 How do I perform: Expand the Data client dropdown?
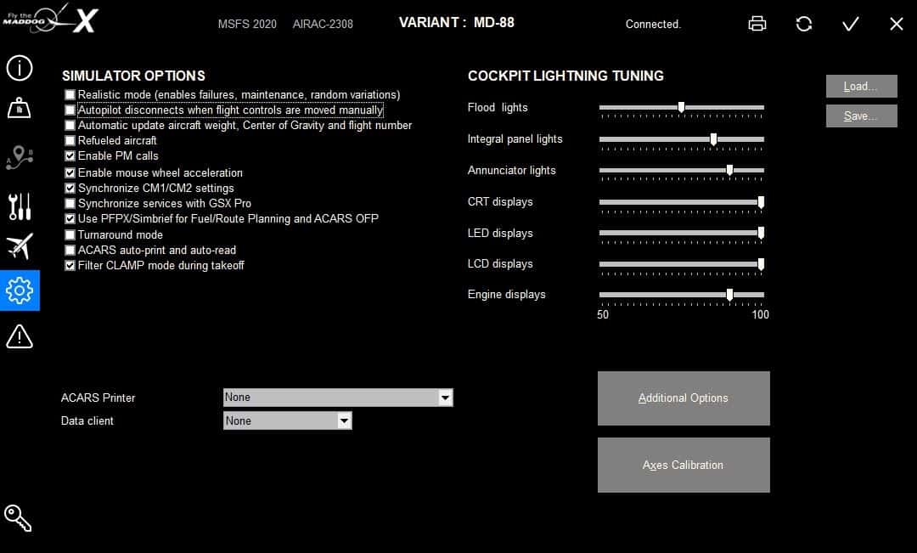pos(343,420)
